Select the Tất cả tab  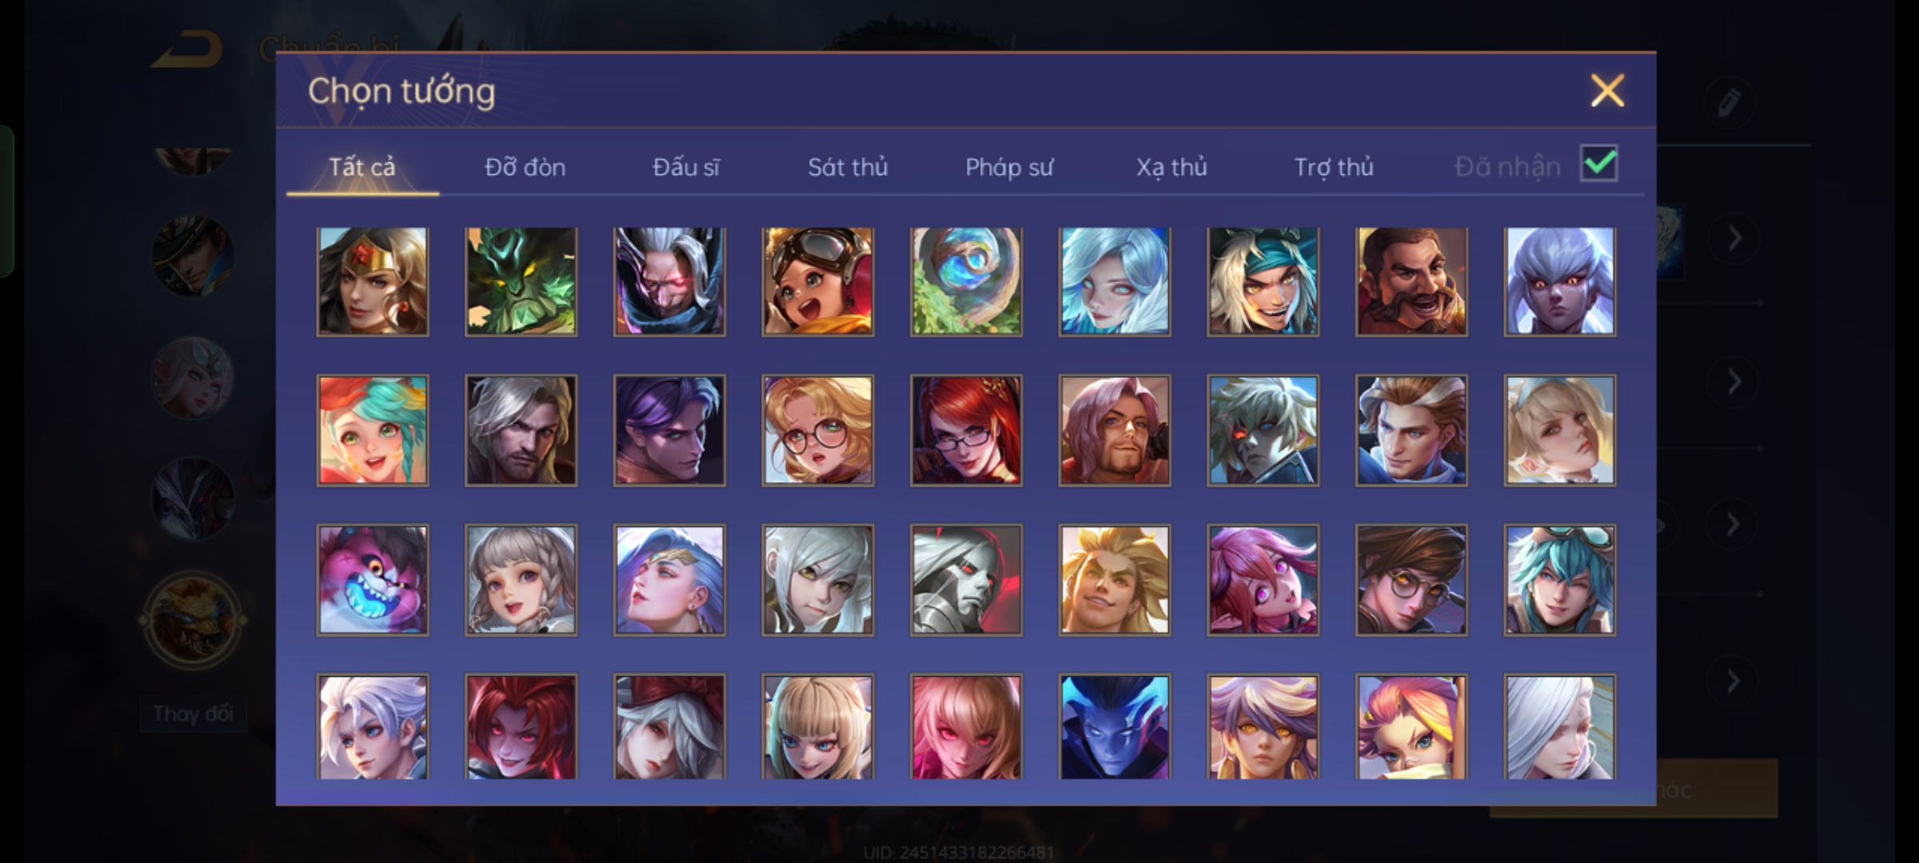click(x=362, y=167)
